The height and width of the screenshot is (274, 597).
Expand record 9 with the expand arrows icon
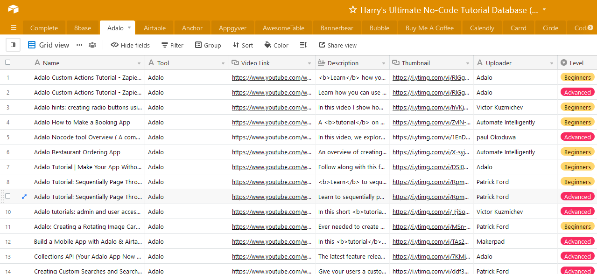(x=24, y=197)
